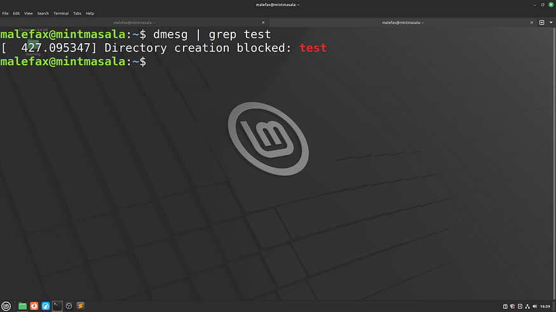
Task: Focus the Terminal panel launcher
Action: point(57,306)
